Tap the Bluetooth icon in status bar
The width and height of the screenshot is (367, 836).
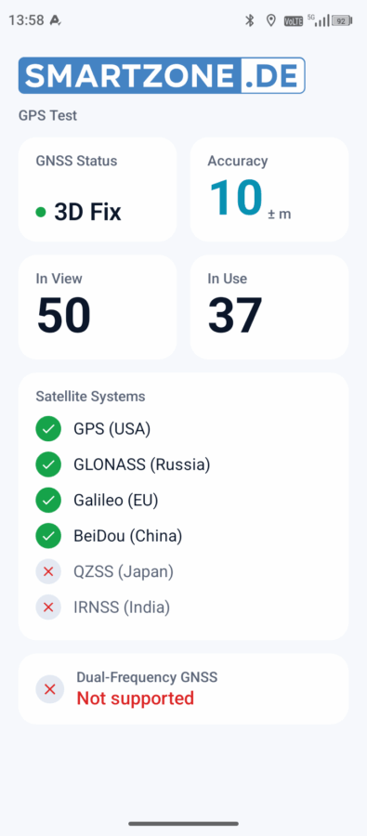pos(249,20)
